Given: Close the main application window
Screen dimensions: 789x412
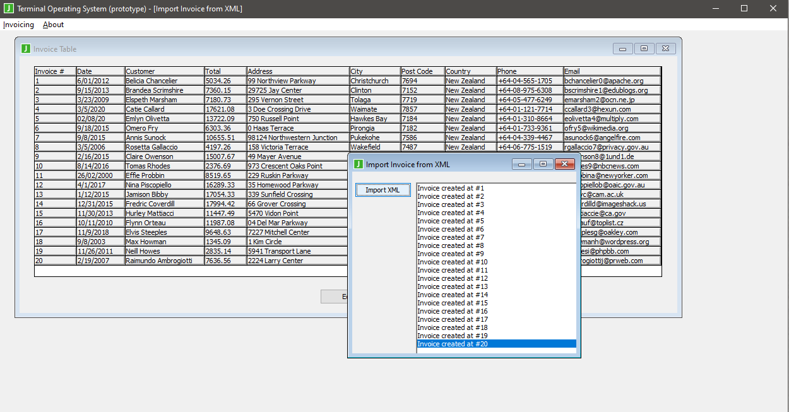Looking at the screenshot, I should (x=773, y=9).
